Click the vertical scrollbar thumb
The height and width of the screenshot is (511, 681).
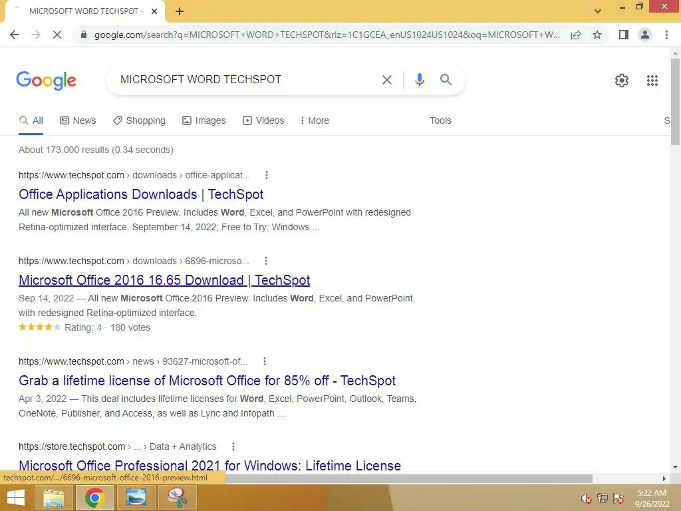675,102
